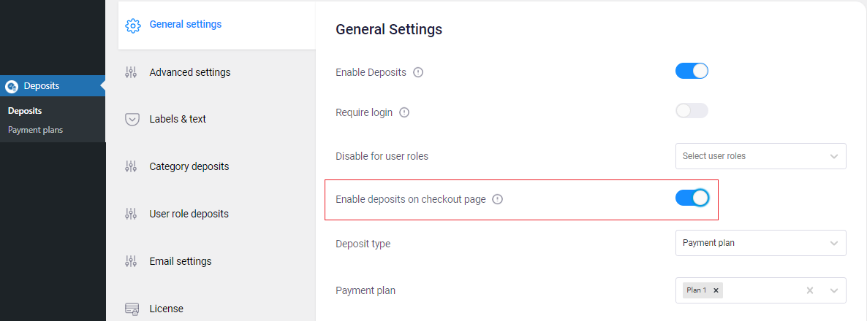Open Payment plans submenu link
This screenshot has width=867, height=321.
pos(35,130)
